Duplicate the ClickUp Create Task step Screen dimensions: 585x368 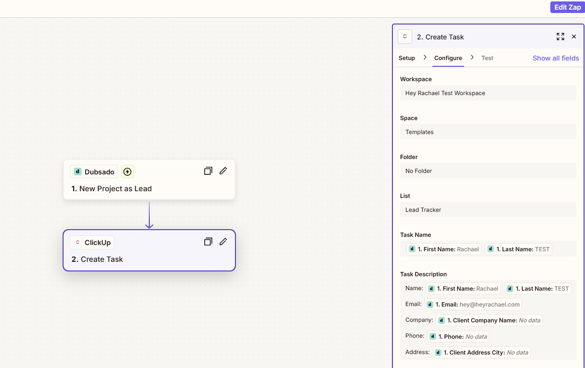208,242
